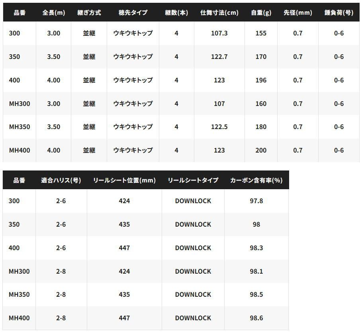Click the リールシートタイプ header cell

coord(193,180)
